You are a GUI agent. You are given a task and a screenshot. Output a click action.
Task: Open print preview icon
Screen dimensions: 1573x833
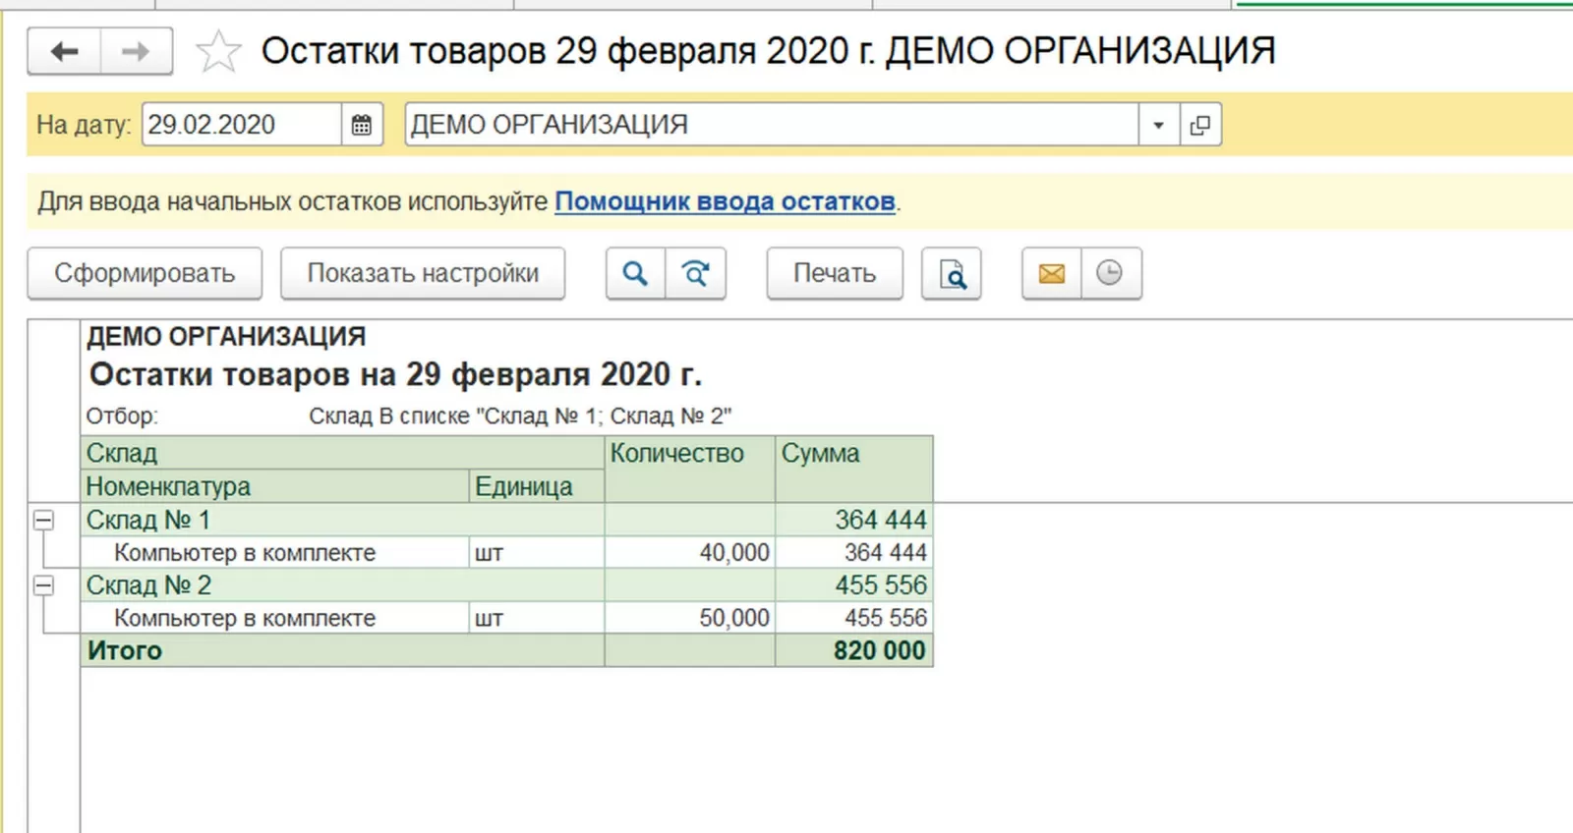pyautogui.click(x=952, y=273)
